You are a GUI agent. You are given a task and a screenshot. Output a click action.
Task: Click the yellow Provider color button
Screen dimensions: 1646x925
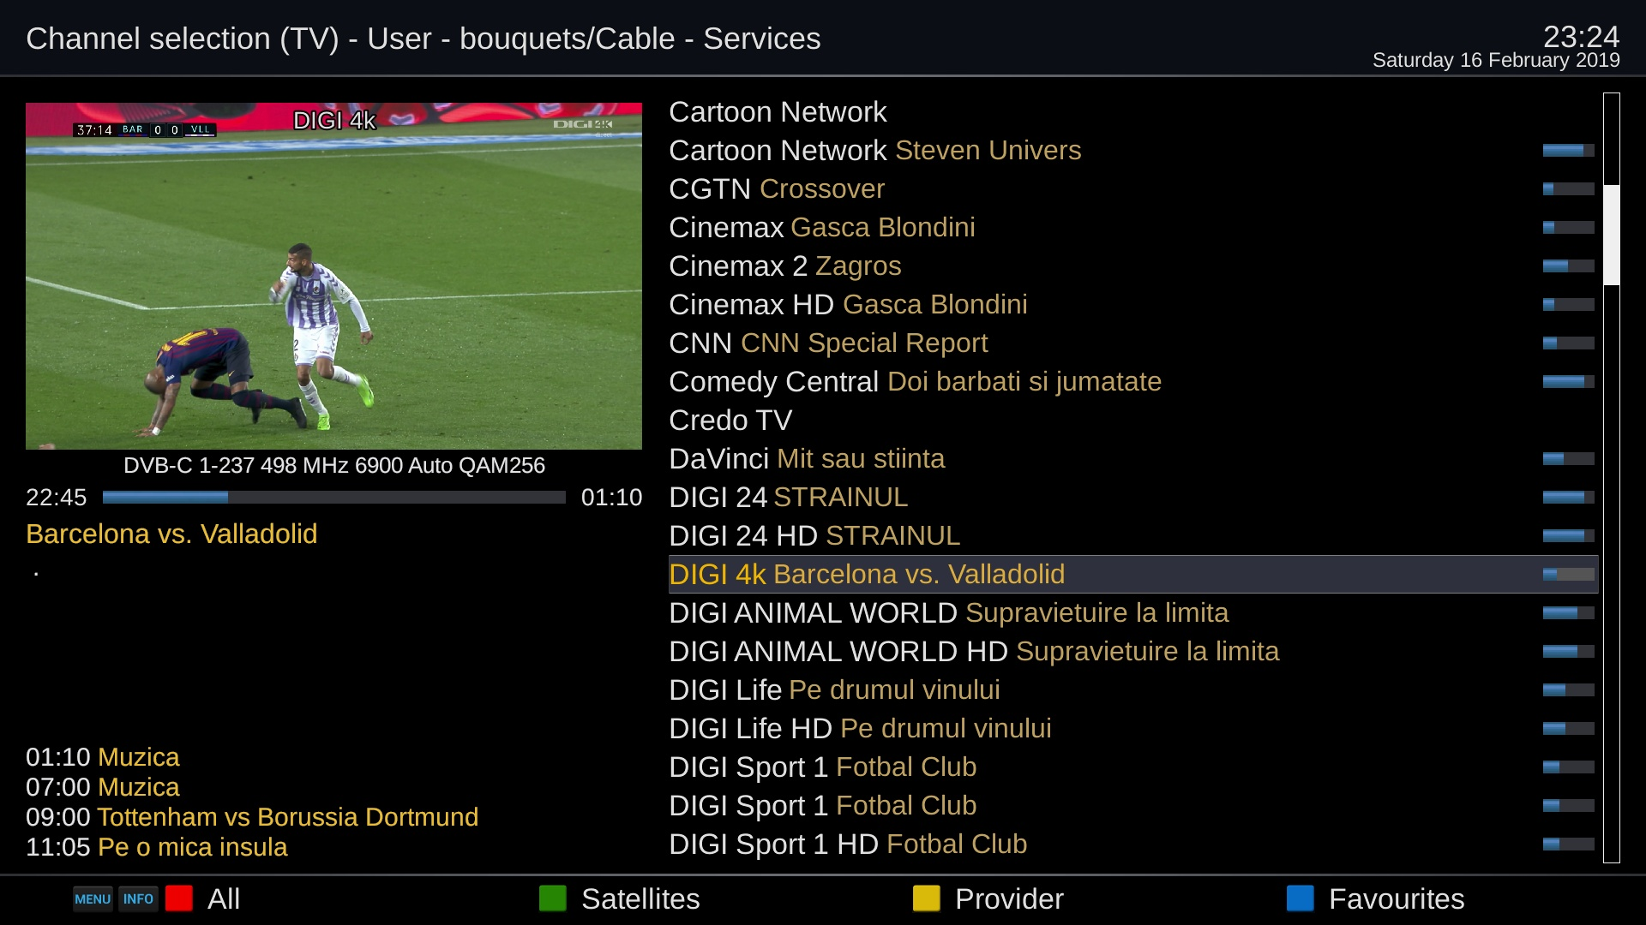coord(927,898)
